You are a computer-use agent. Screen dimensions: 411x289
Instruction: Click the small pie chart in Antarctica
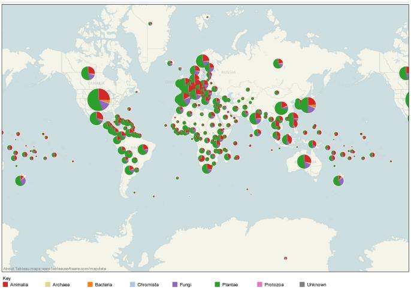286,258
